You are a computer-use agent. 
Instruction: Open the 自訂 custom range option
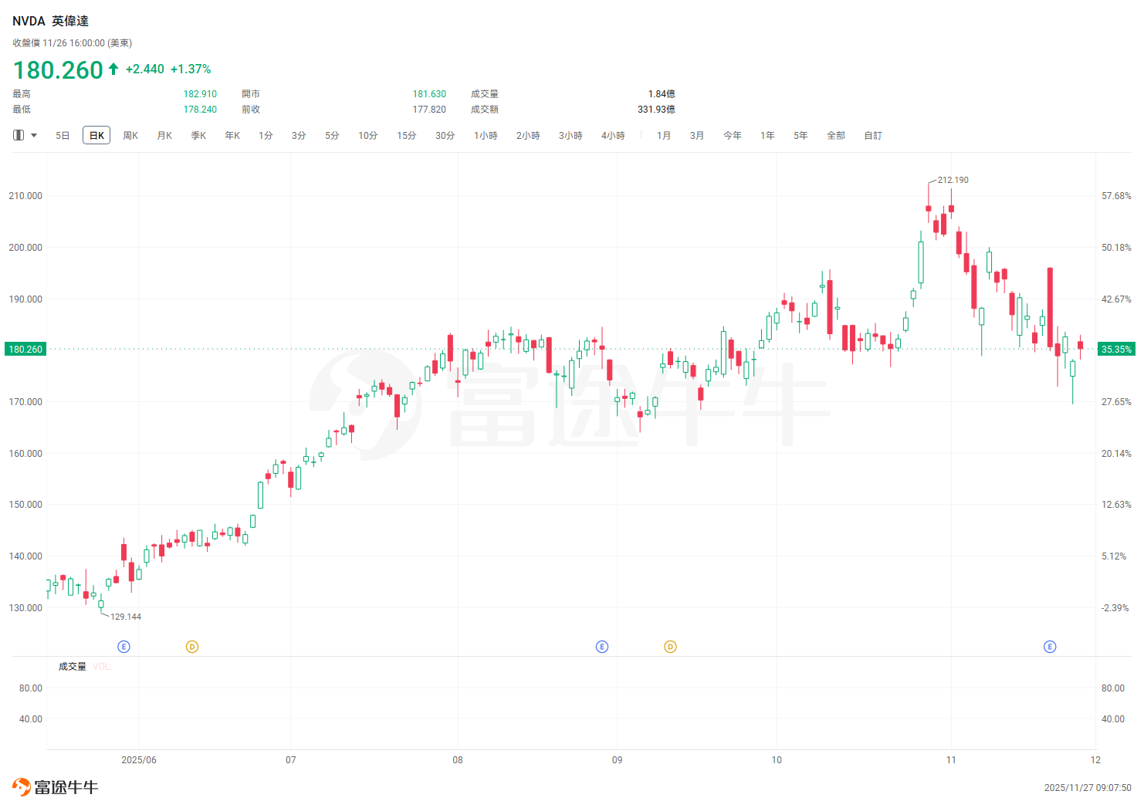(x=873, y=136)
